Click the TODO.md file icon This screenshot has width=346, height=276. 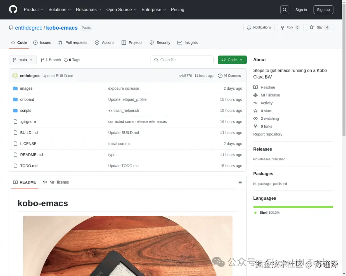15,166
